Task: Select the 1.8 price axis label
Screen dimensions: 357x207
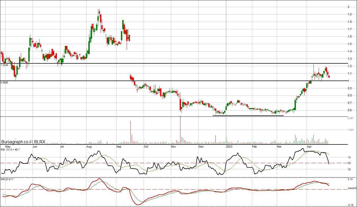Action: tap(350, 22)
